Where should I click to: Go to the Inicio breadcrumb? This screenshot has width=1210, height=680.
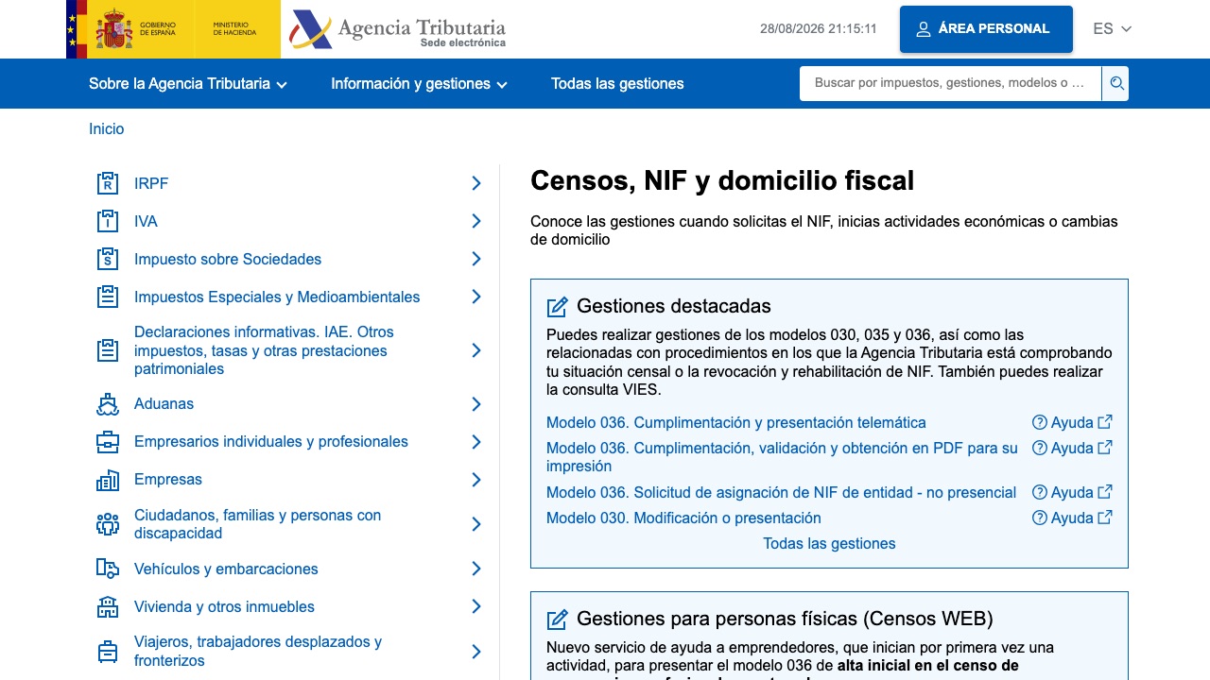click(x=106, y=128)
